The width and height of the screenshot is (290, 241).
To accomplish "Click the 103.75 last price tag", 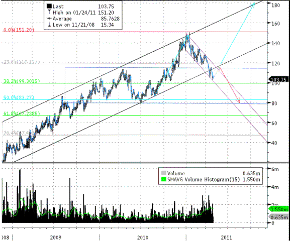I will click(278, 79).
